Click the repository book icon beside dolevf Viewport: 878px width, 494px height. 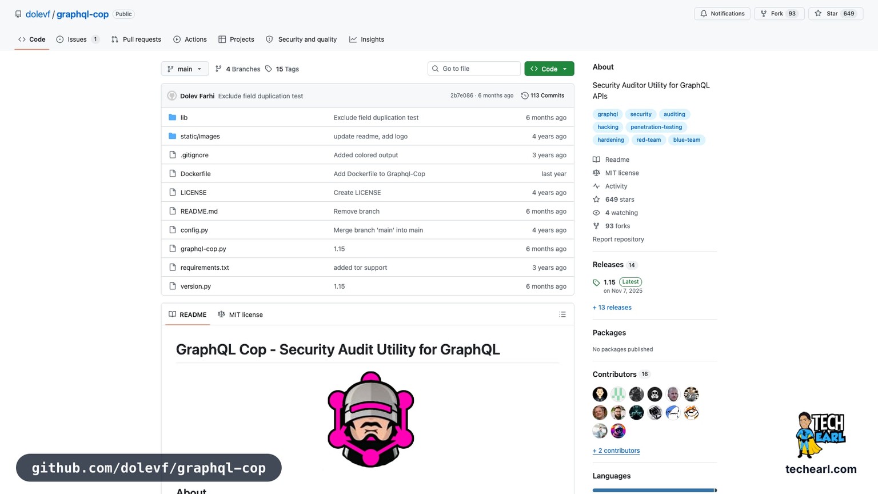[18, 14]
